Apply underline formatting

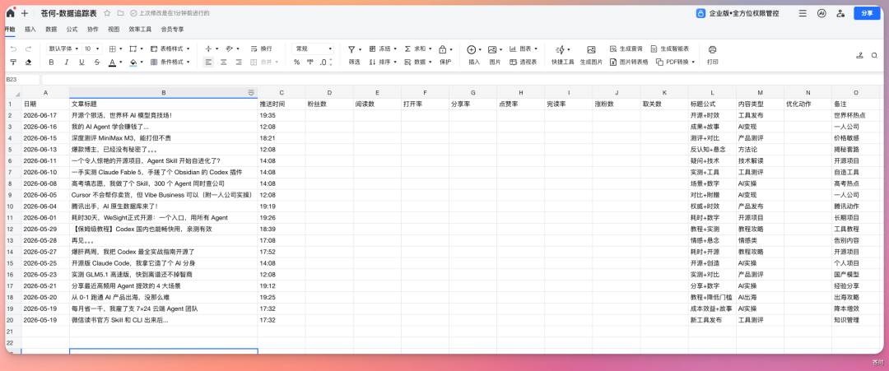pos(81,63)
